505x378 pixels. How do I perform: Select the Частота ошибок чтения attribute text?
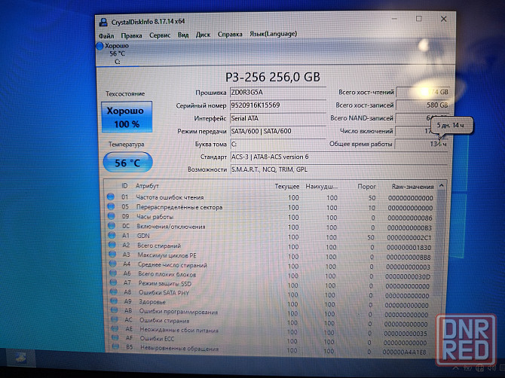coord(170,197)
